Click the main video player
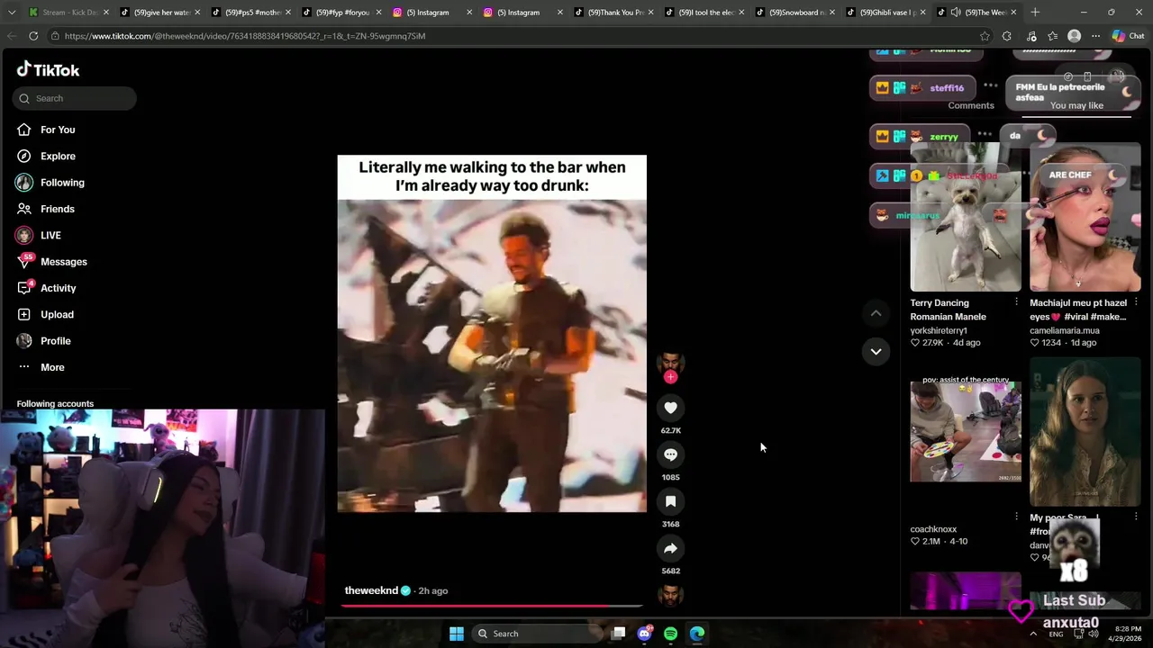The image size is (1153, 648). point(492,334)
